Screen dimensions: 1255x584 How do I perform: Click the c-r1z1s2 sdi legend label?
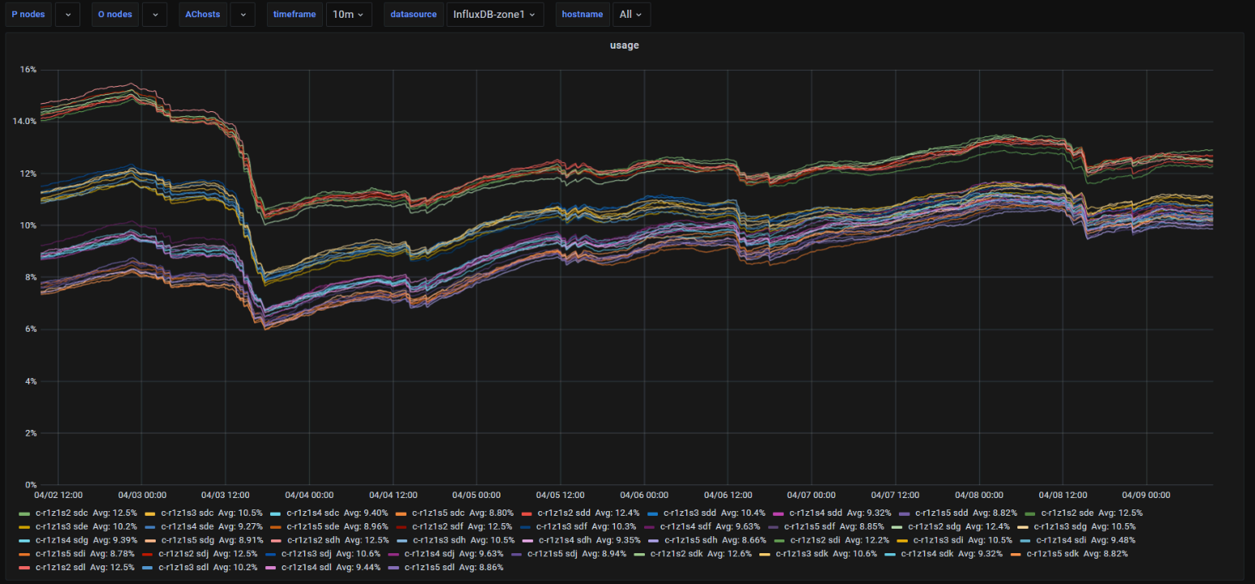coord(817,540)
